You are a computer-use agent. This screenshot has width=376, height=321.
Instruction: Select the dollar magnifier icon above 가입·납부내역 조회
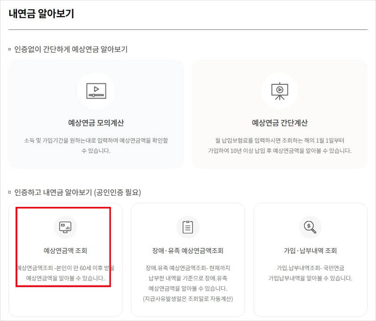coord(311,227)
